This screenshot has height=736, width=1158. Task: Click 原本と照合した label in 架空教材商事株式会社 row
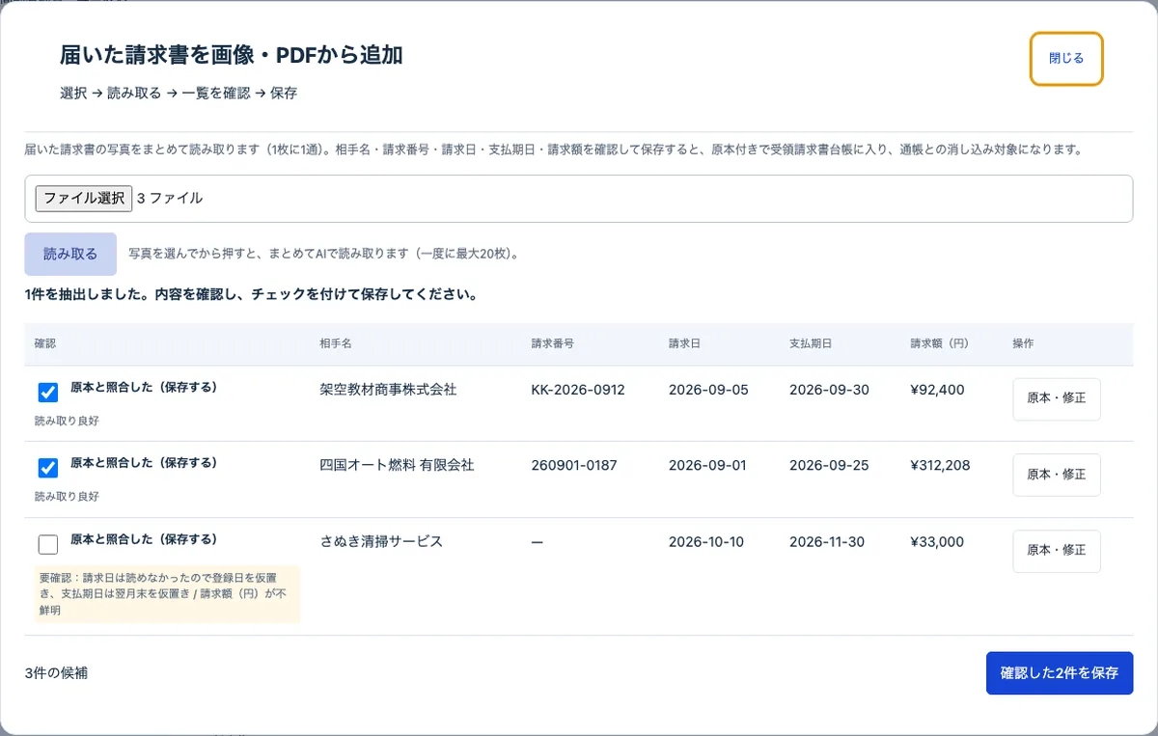tap(144, 387)
